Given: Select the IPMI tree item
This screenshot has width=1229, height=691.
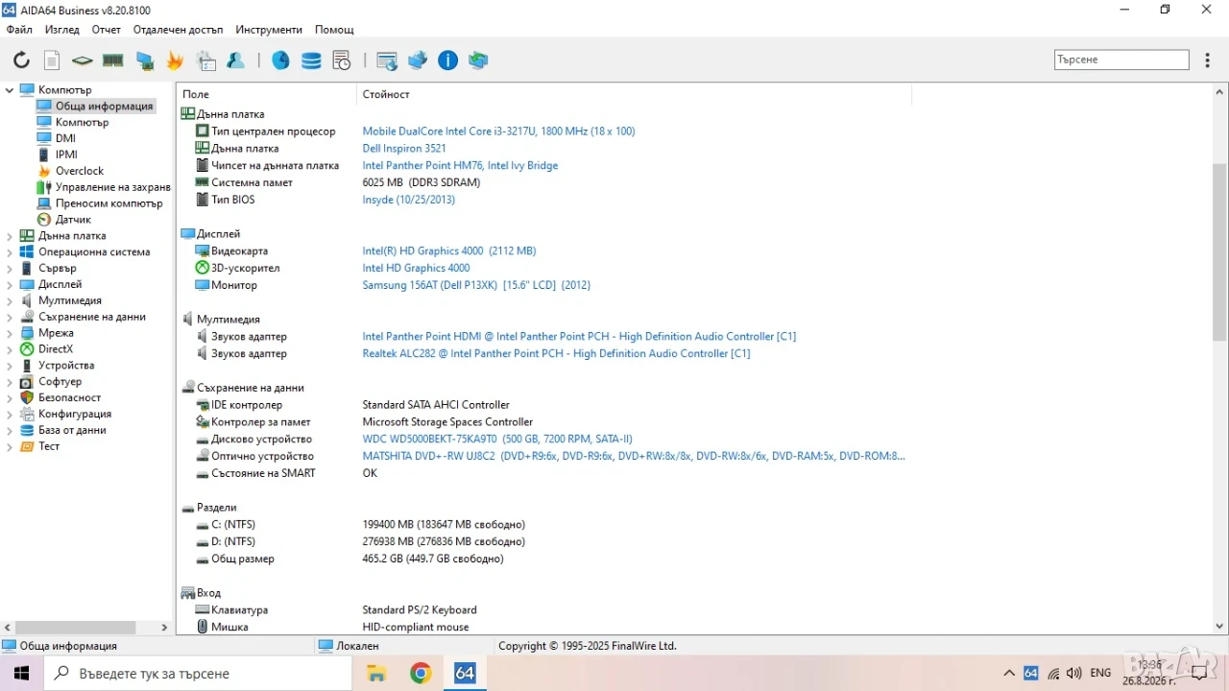Looking at the screenshot, I should 66,155.
